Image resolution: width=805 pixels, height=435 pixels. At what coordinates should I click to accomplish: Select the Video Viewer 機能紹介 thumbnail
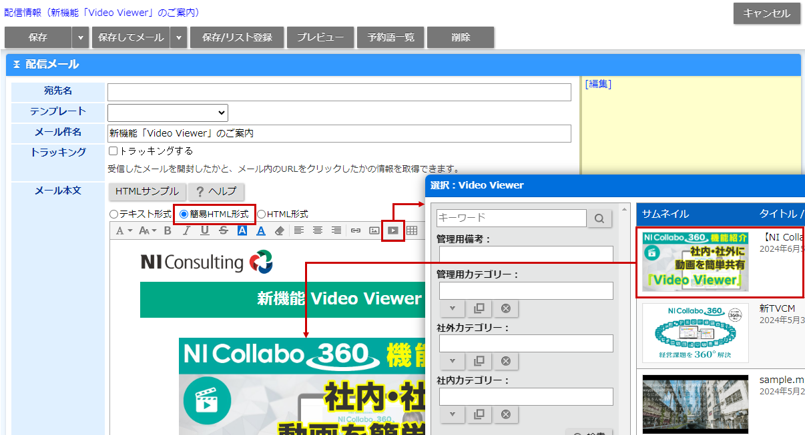696,262
